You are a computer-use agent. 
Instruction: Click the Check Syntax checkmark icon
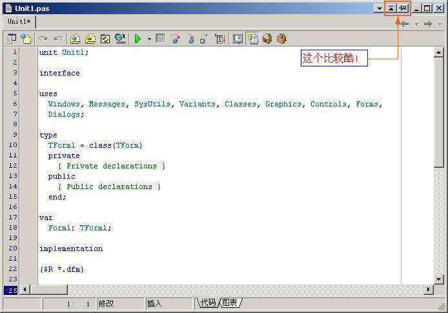point(105,39)
